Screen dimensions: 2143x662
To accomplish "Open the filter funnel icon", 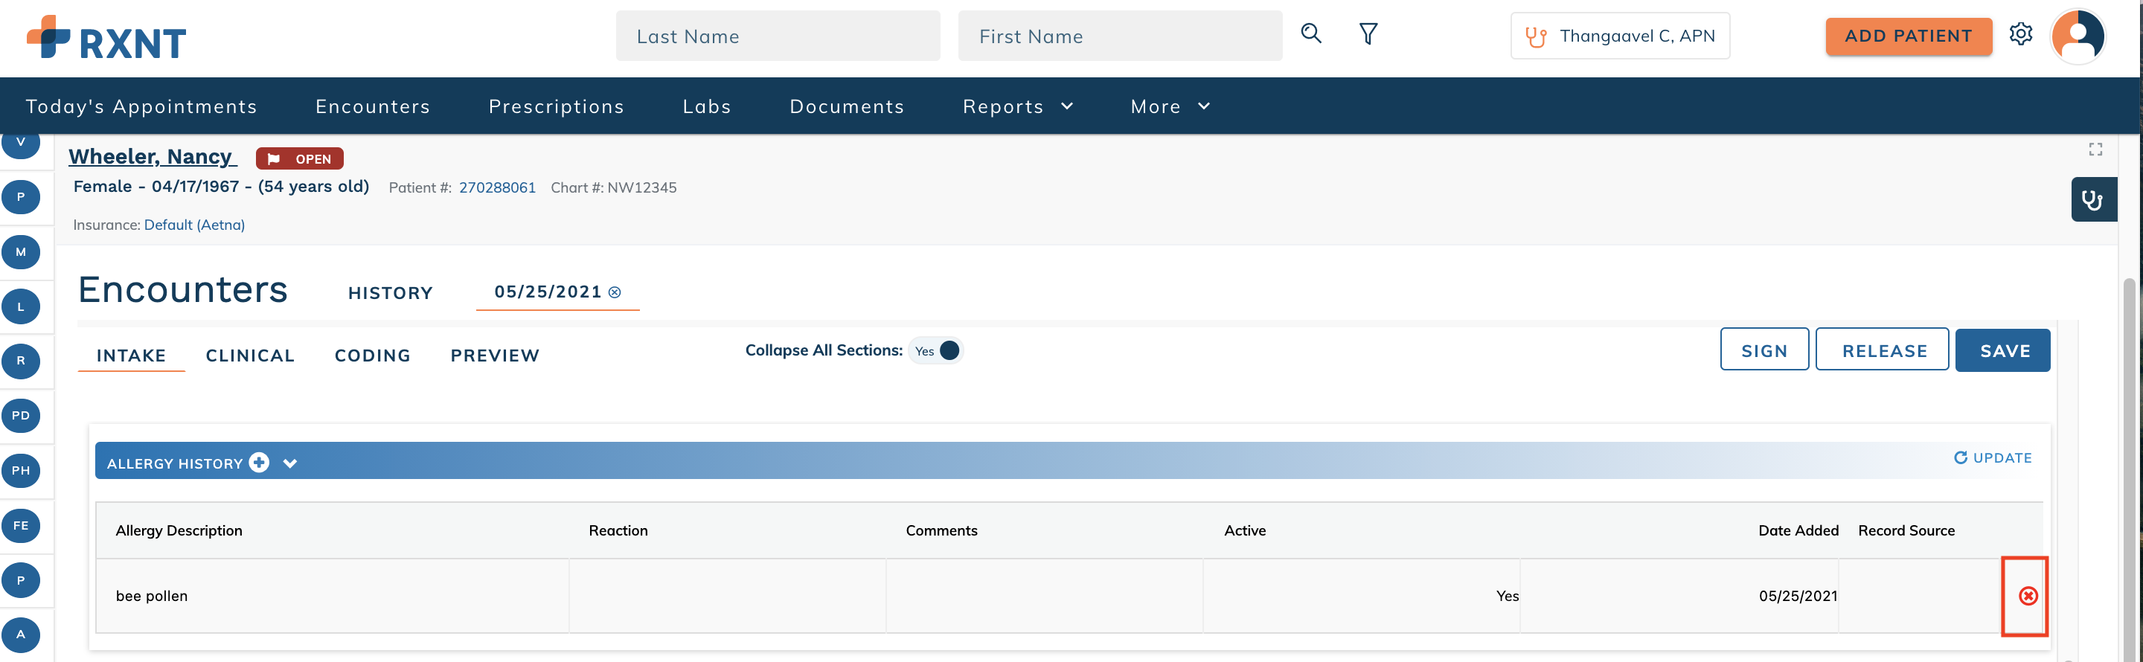I will click(1368, 34).
